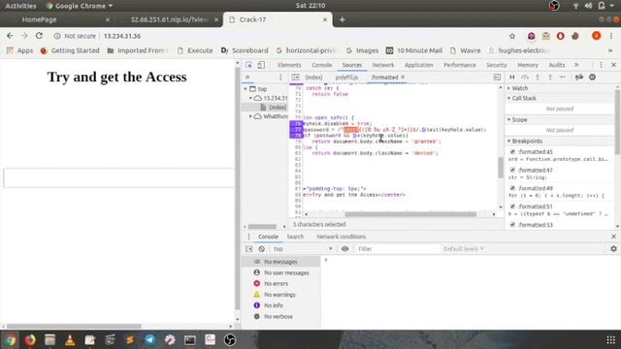Expand the WhatRuns tree node
The image size is (621, 349).
click(250, 116)
